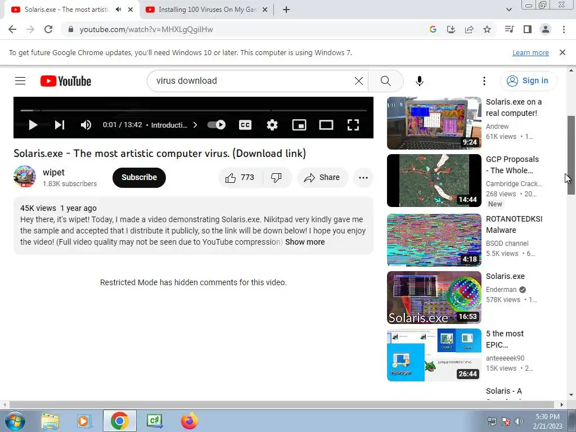576x432 pixels.
Task: Open '5 the most EPIC...' video title
Action: click(x=505, y=339)
